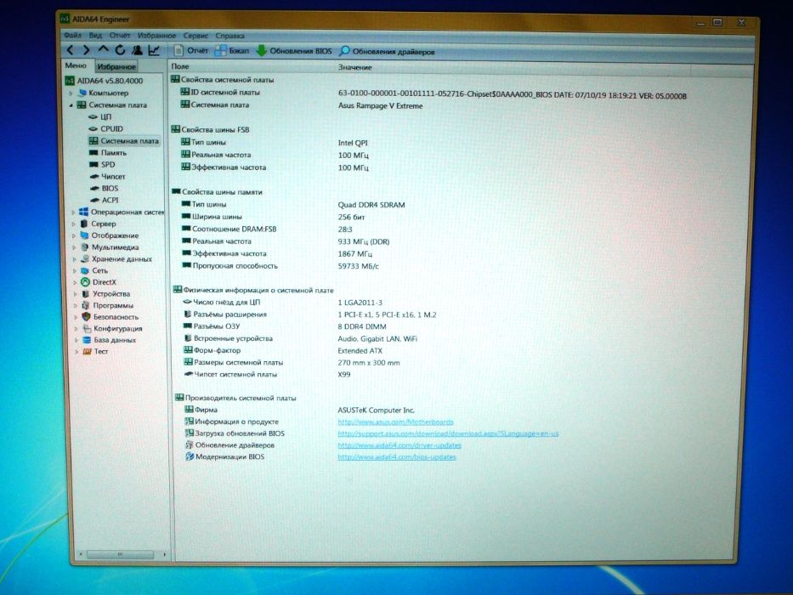Open the Избранное menu in menu bar
The width and height of the screenshot is (793, 595).
(156, 36)
